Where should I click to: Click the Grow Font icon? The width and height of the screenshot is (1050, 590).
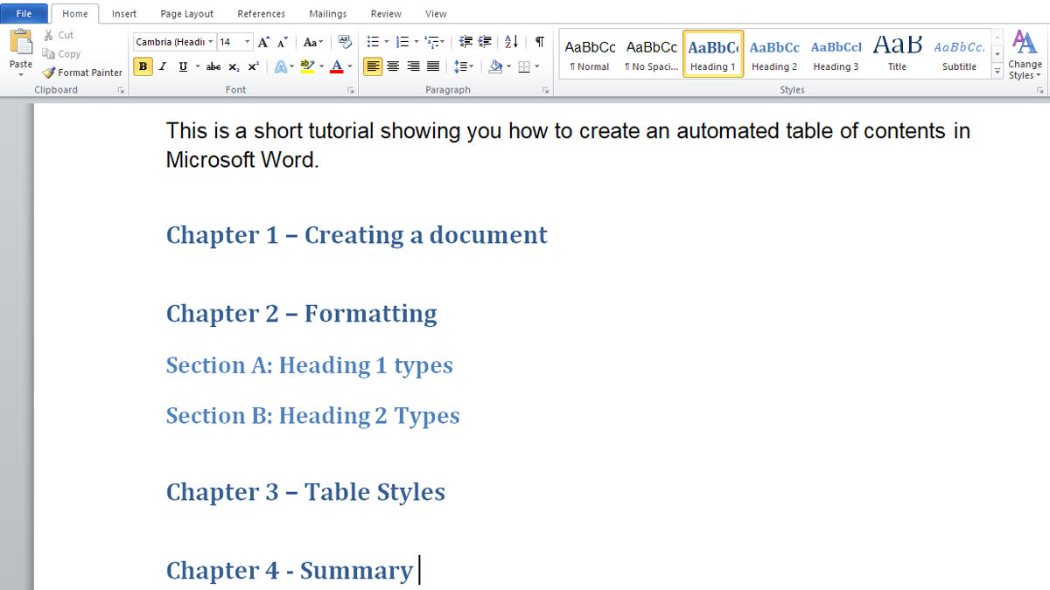(263, 42)
